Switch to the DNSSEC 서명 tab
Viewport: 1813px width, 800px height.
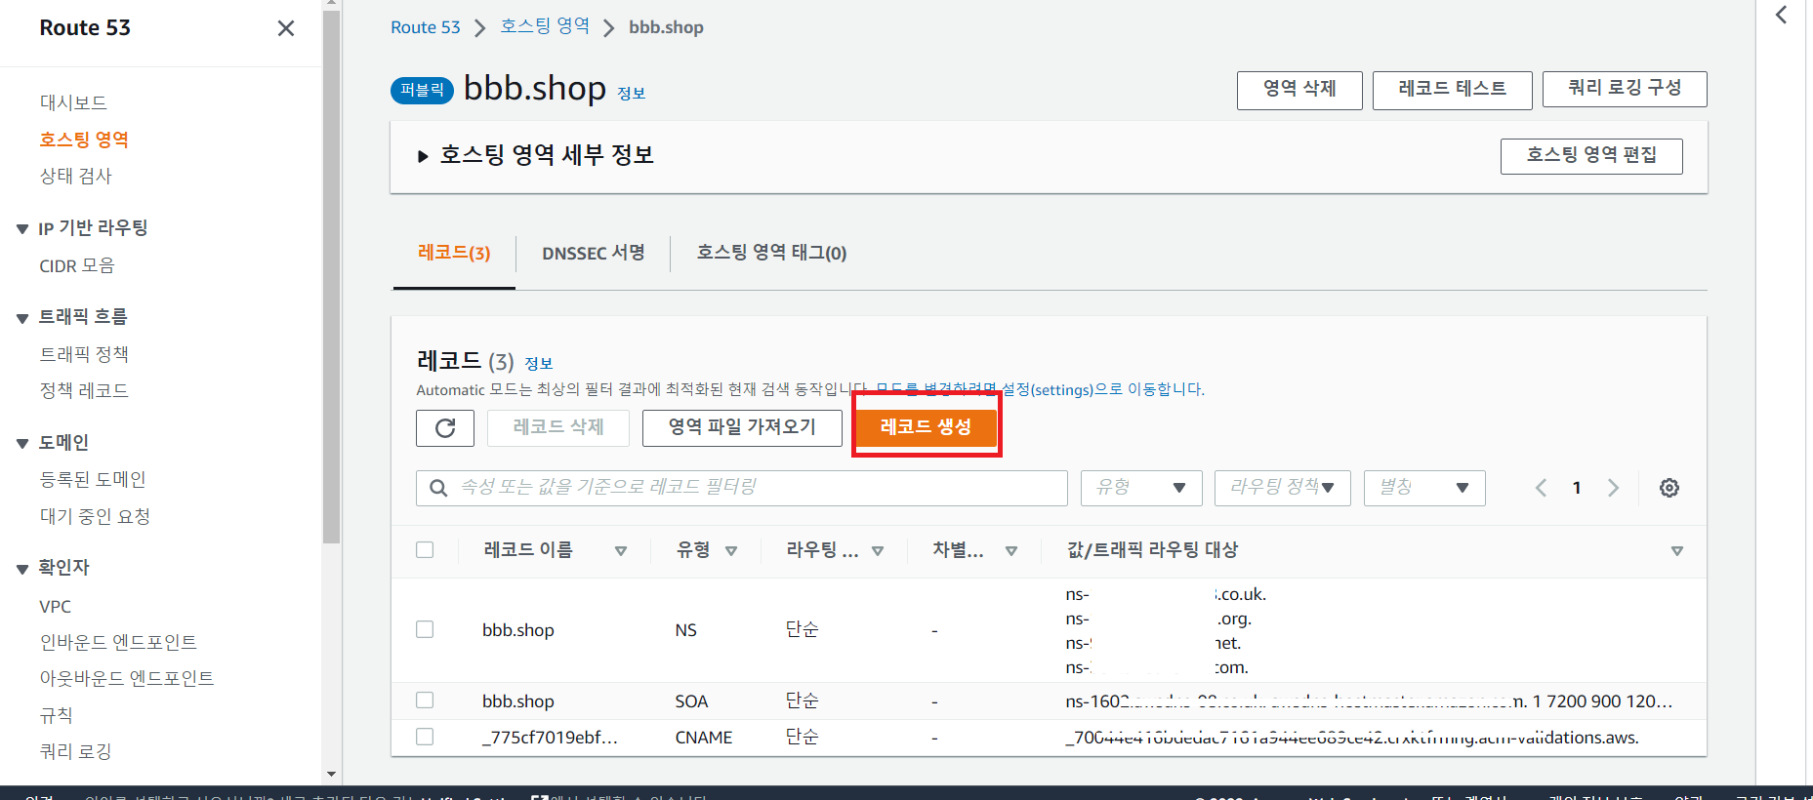594,253
